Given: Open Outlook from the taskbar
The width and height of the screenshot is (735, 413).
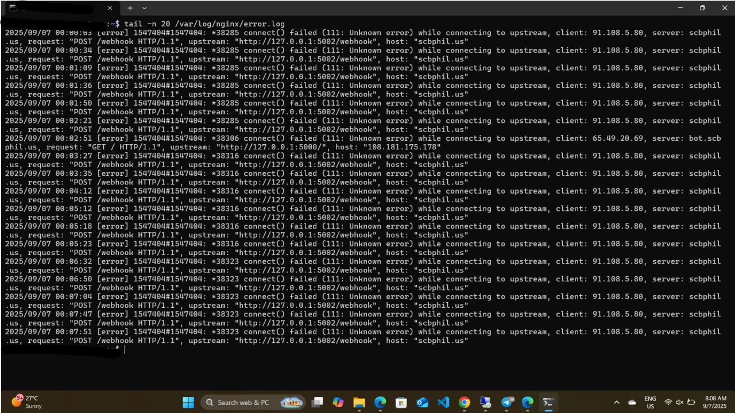Looking at the screenshot, I should (423, 402).
